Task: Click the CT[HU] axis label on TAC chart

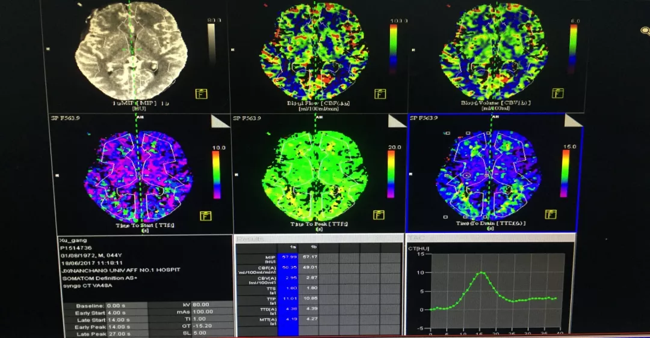Action: 419,249
